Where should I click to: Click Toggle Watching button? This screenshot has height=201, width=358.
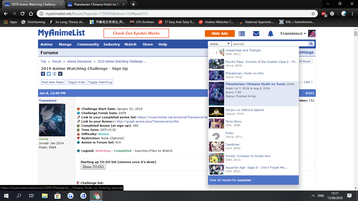click(100, 82)
